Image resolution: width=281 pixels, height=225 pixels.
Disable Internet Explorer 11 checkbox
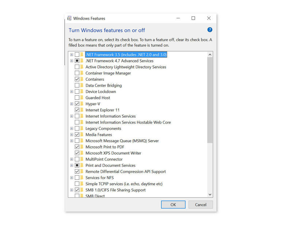77,110
